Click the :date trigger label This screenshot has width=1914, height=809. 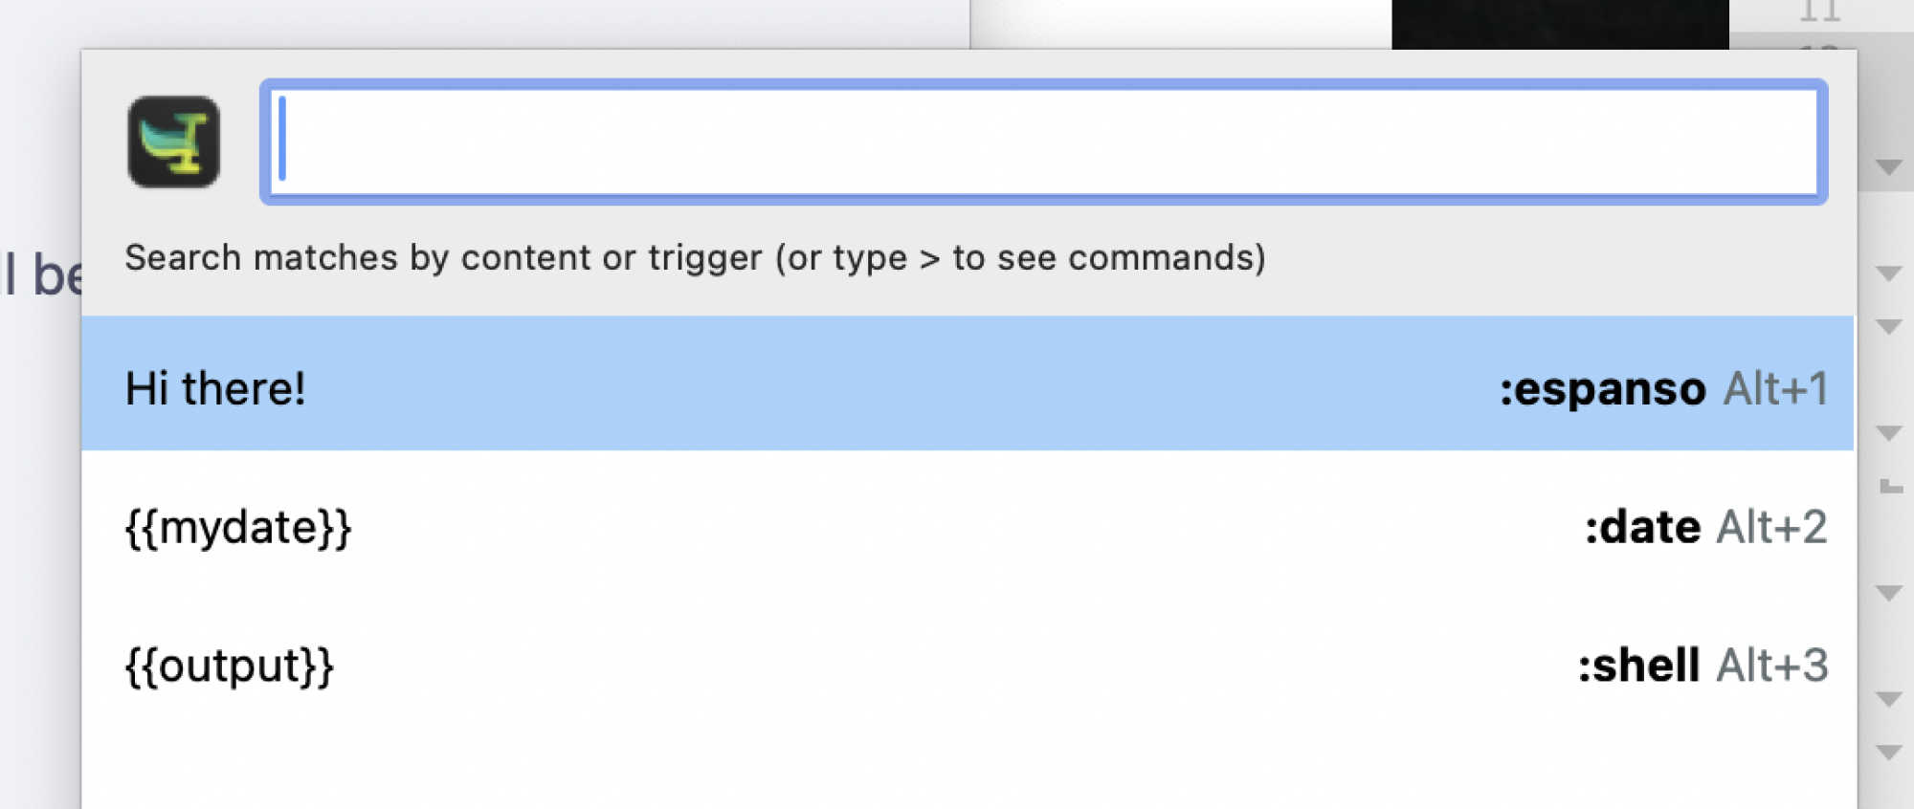(1642, 527)
